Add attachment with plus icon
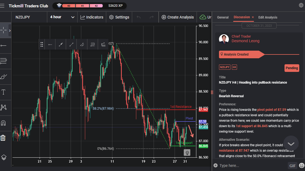This screenshot has height=171, width=305. tap(215, 165)
